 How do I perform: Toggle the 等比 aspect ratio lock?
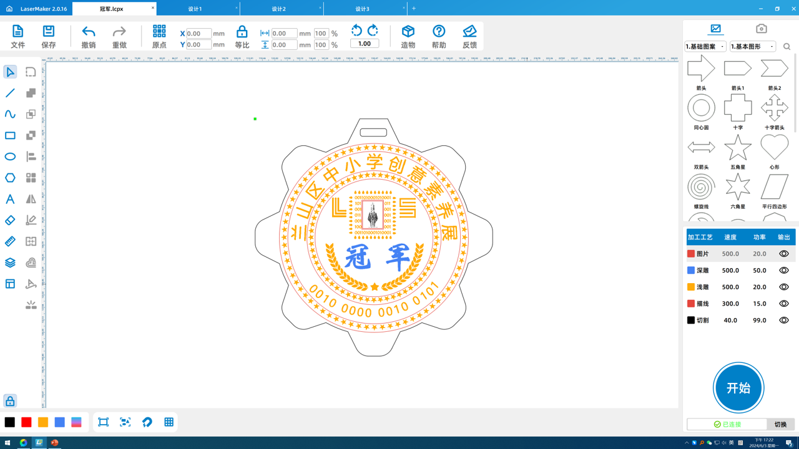242,32
